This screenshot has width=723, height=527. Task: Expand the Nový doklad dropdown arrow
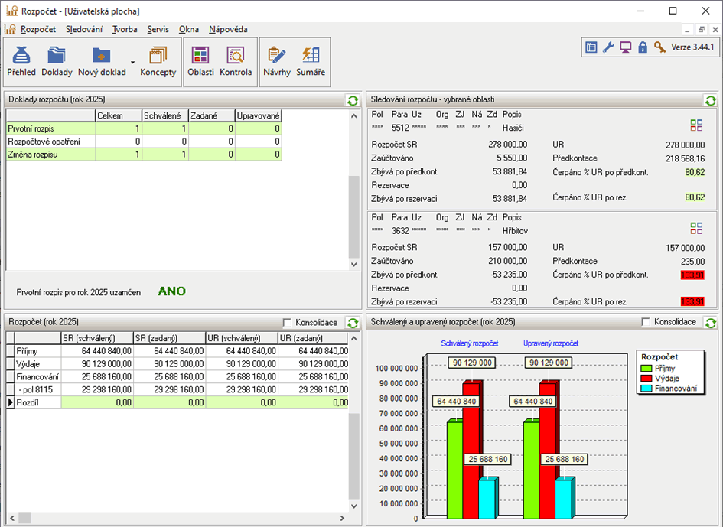[x=132, y=62]
